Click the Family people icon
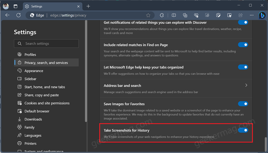 click(20, 127)
